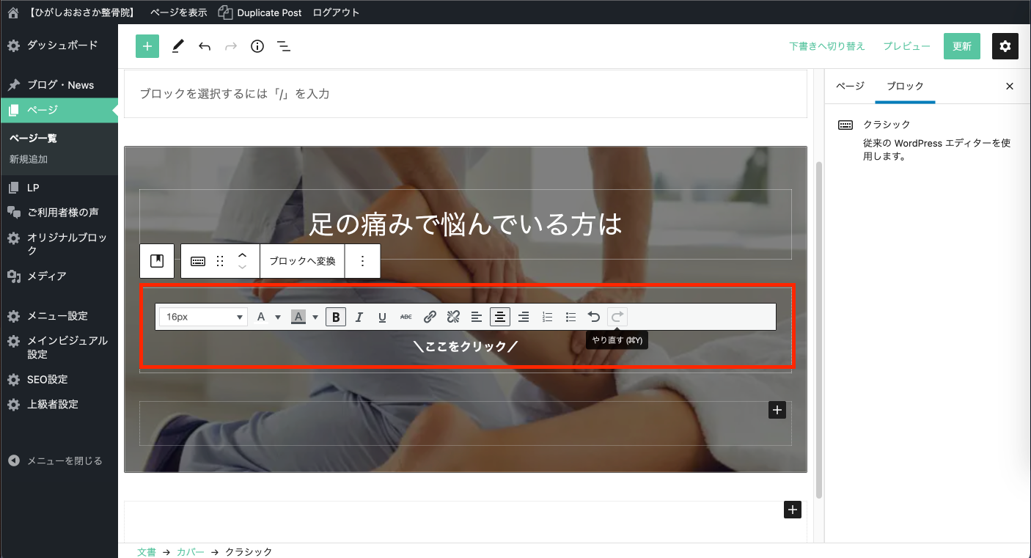Image resolution: width=1031 pixels, height=558 pixels.
Task: Insert a bulleted list
Action: [570, 317]
